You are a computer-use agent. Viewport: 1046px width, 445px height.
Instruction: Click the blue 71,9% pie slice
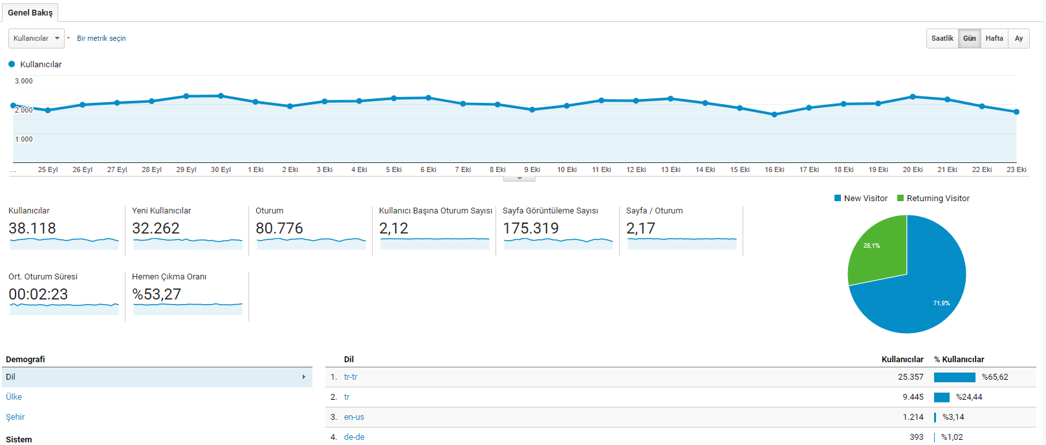925,291
